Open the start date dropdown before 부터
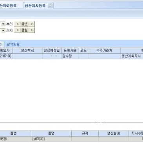 tap(3, 24)
